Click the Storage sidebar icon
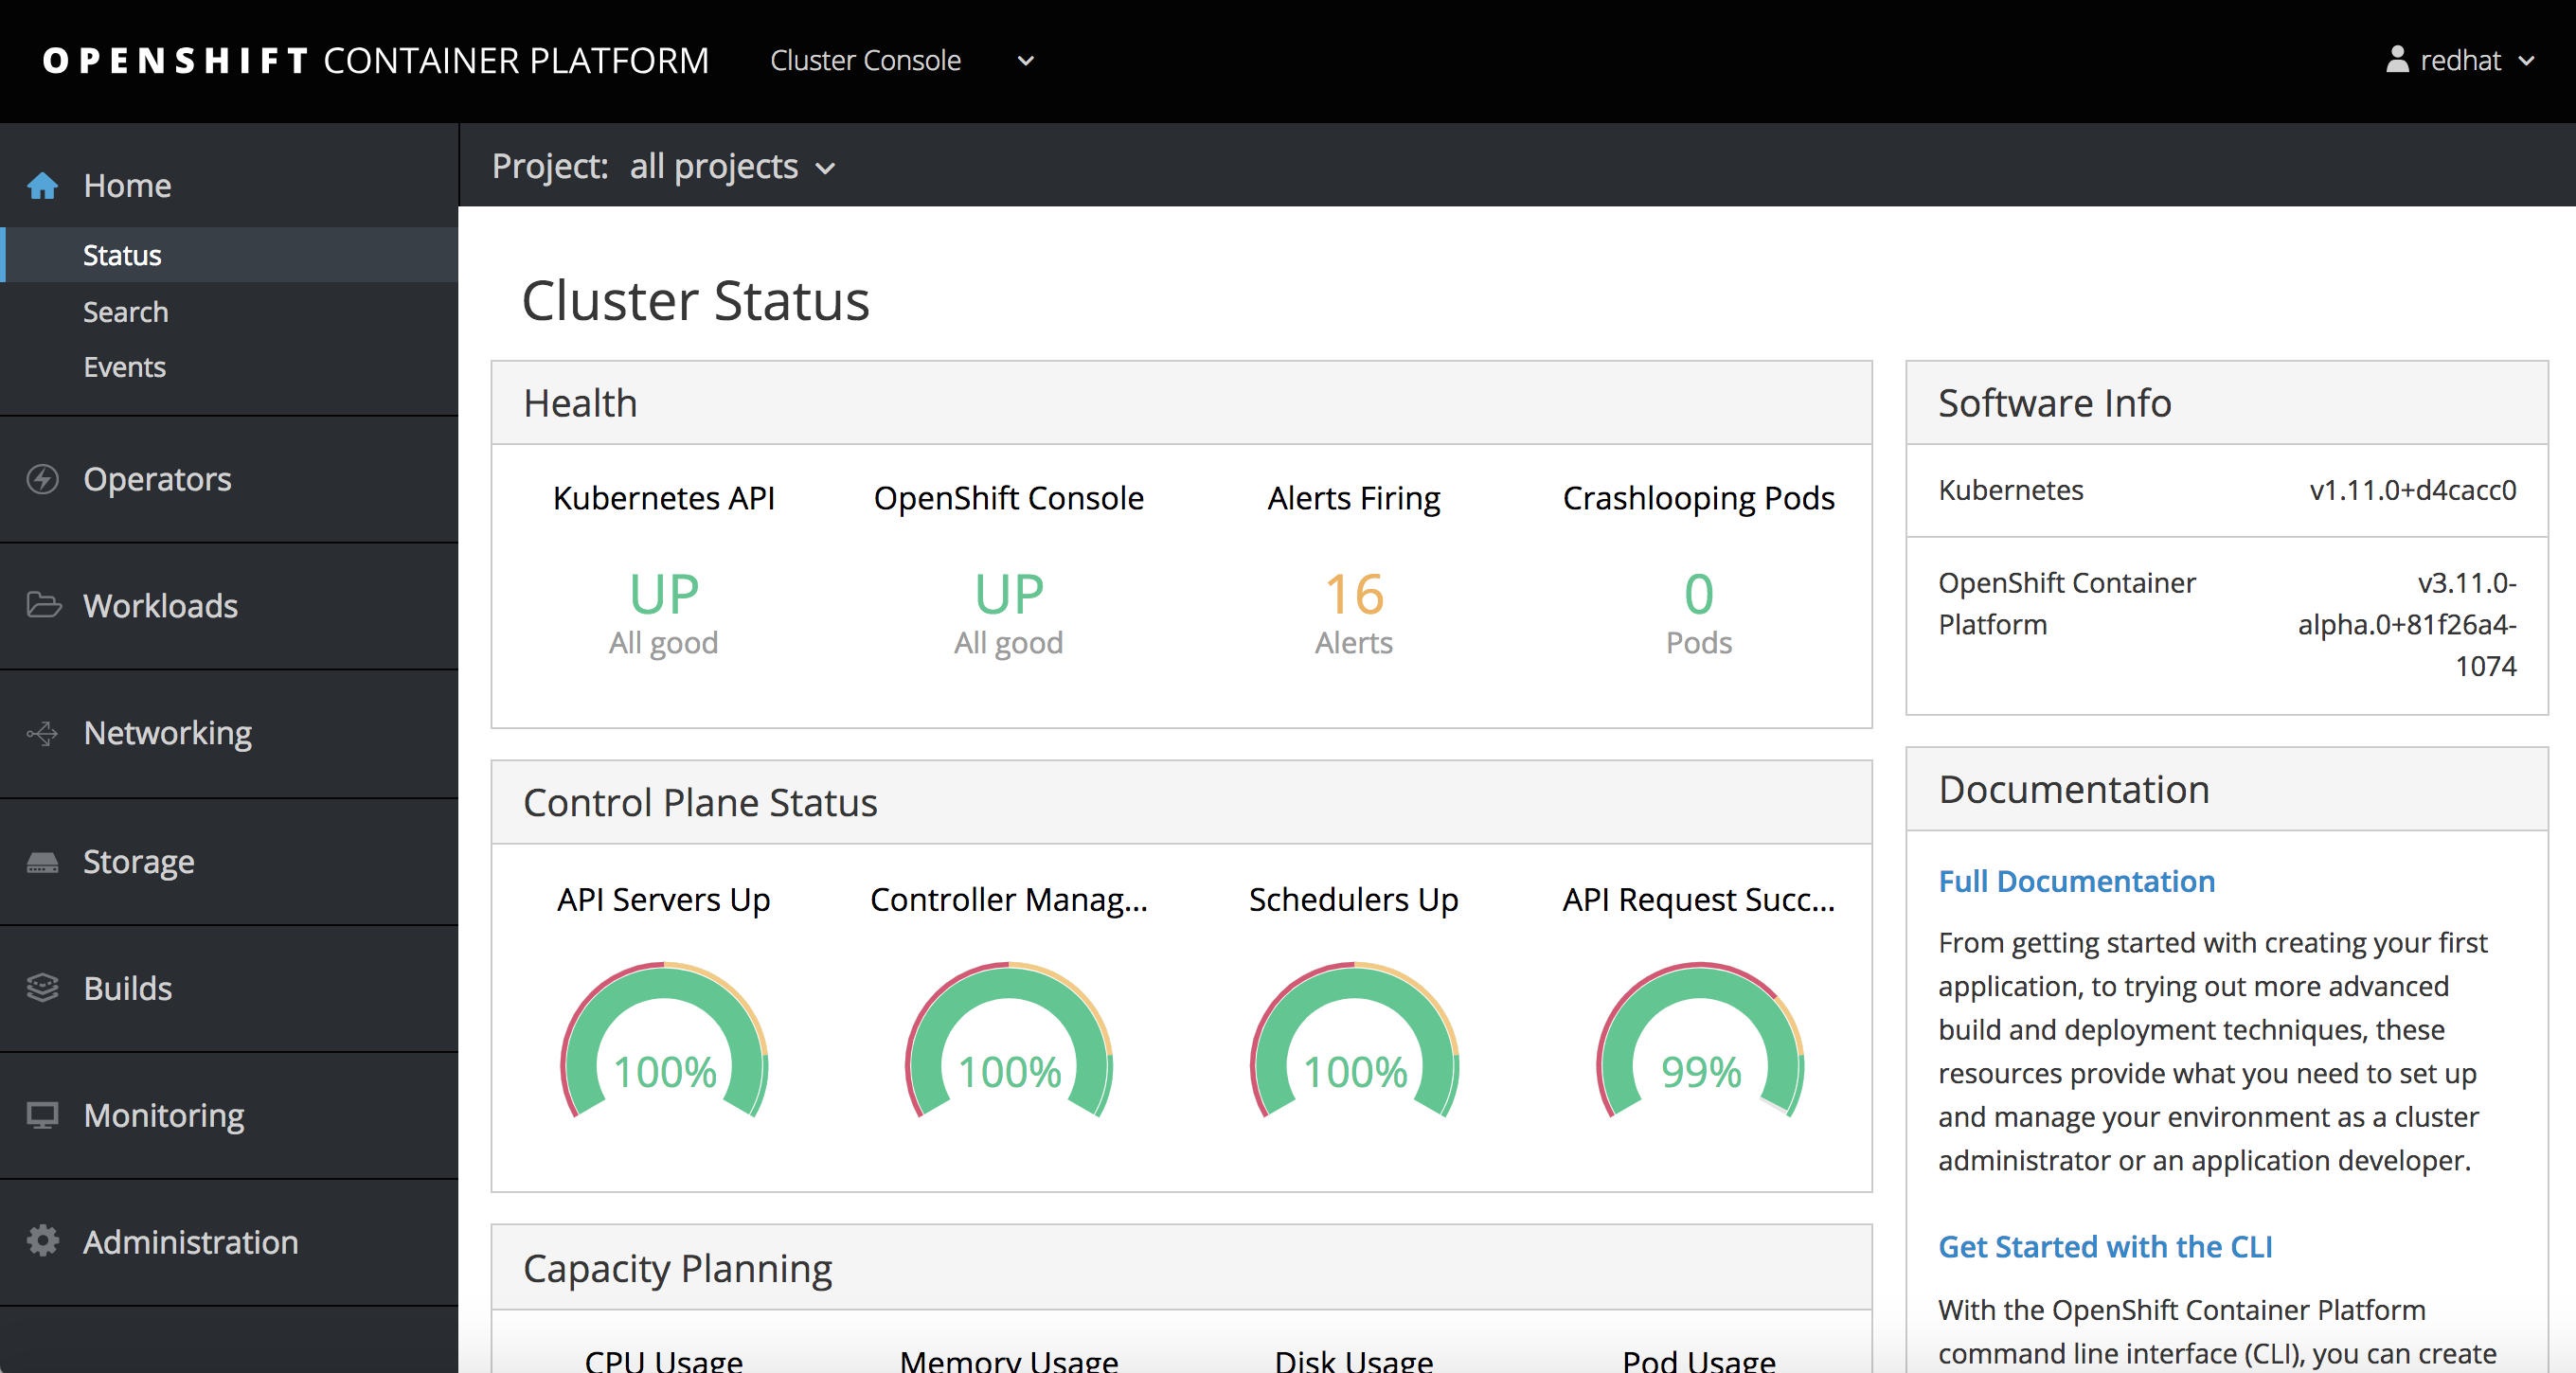The image size is (2576, 1373). point(45,860)
